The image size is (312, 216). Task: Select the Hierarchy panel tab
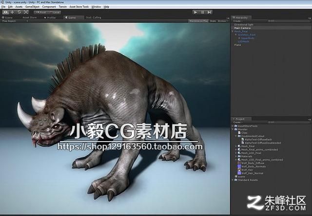coord(241,18)
